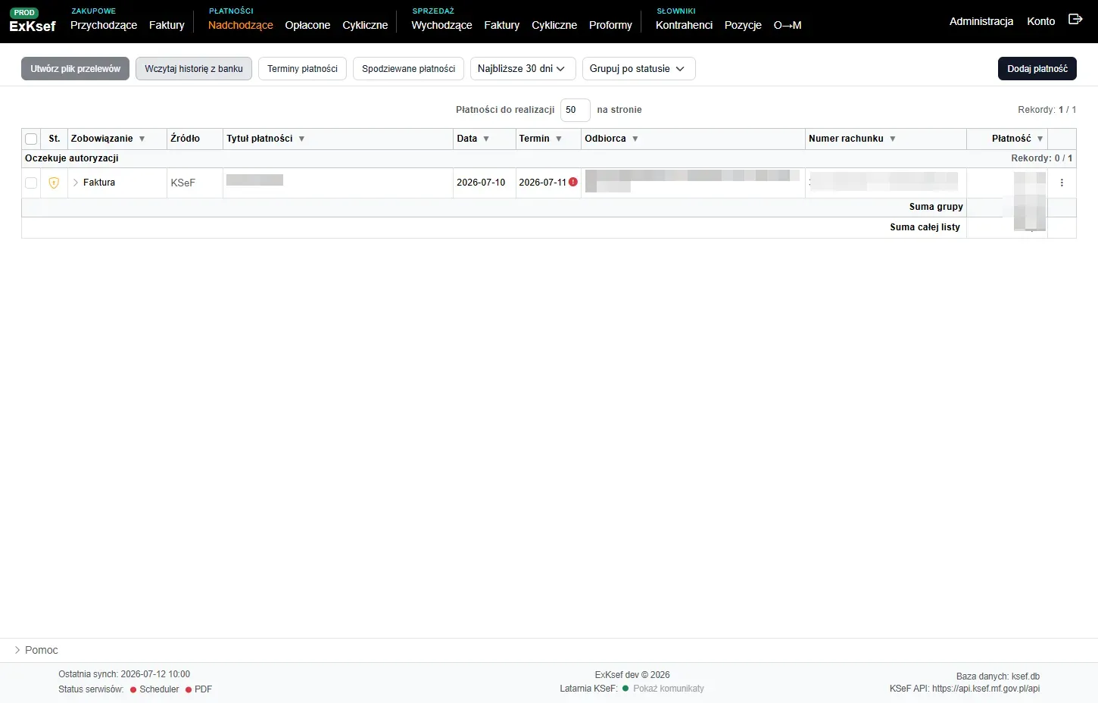
Task: Toggle the select-all checkbox in table header
Action: tap(31, 139)
